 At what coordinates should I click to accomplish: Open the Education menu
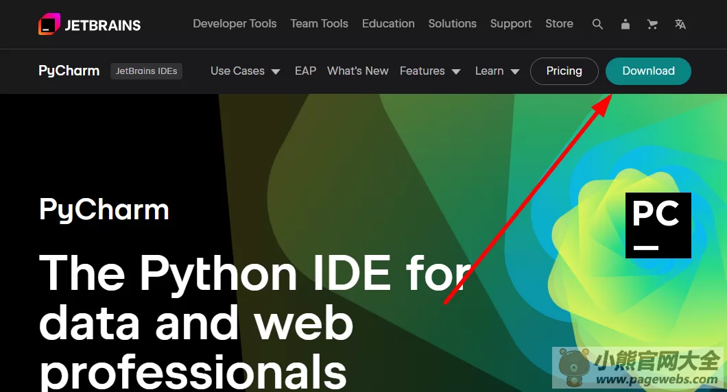(388, 23)
